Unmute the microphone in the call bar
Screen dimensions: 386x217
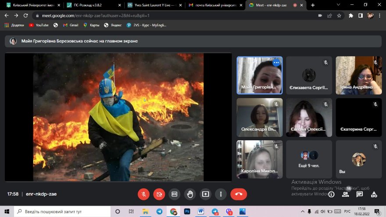143,194
